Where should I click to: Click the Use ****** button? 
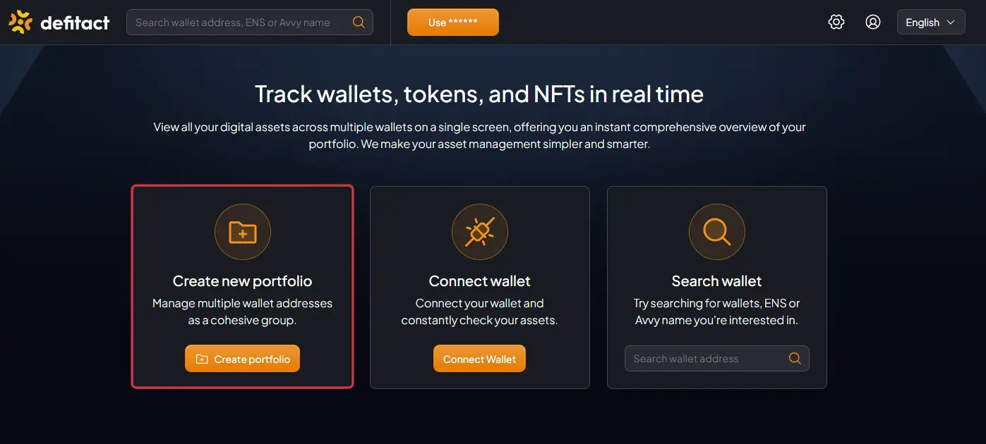pos(453,23)
